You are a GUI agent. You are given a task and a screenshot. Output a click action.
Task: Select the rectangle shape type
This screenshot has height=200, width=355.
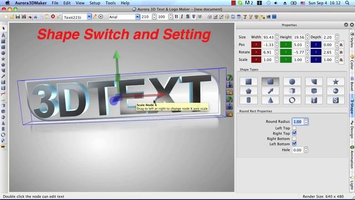click(x=248, y=82)
